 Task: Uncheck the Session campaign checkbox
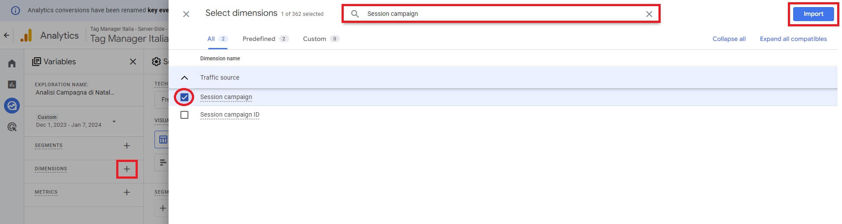[184, 97]
